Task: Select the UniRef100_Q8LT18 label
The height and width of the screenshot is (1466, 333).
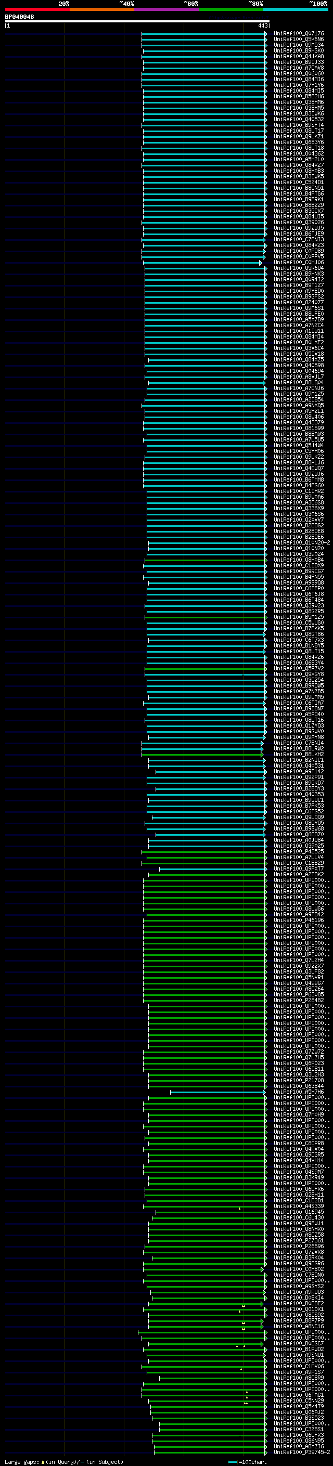Action: tap(299, 148)
